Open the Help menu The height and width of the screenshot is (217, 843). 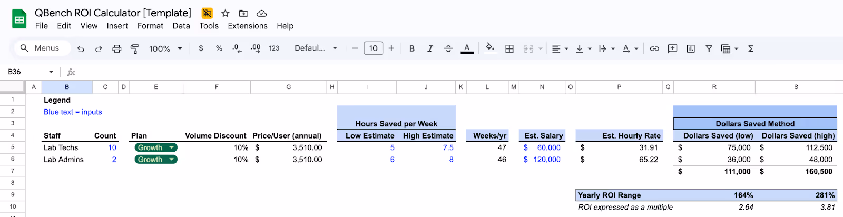(x=285, y=26)
